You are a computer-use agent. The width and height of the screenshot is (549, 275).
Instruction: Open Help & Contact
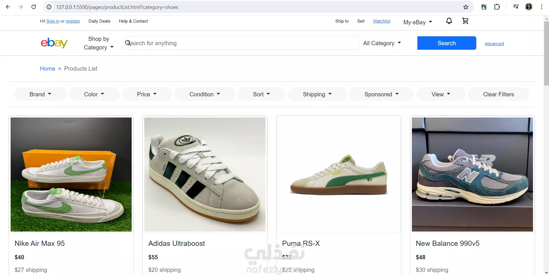(133, 21)
